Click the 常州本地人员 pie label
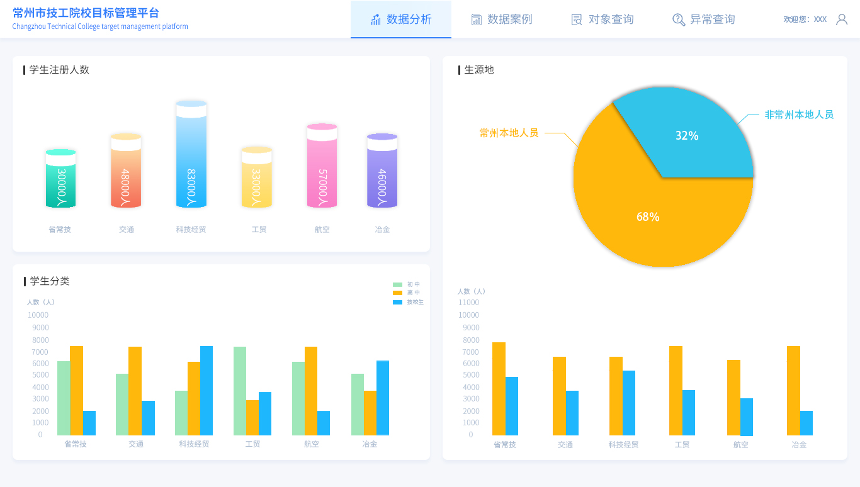Image resolution: width=860 pixels, height=487 pixels. [x=509, y=133]
